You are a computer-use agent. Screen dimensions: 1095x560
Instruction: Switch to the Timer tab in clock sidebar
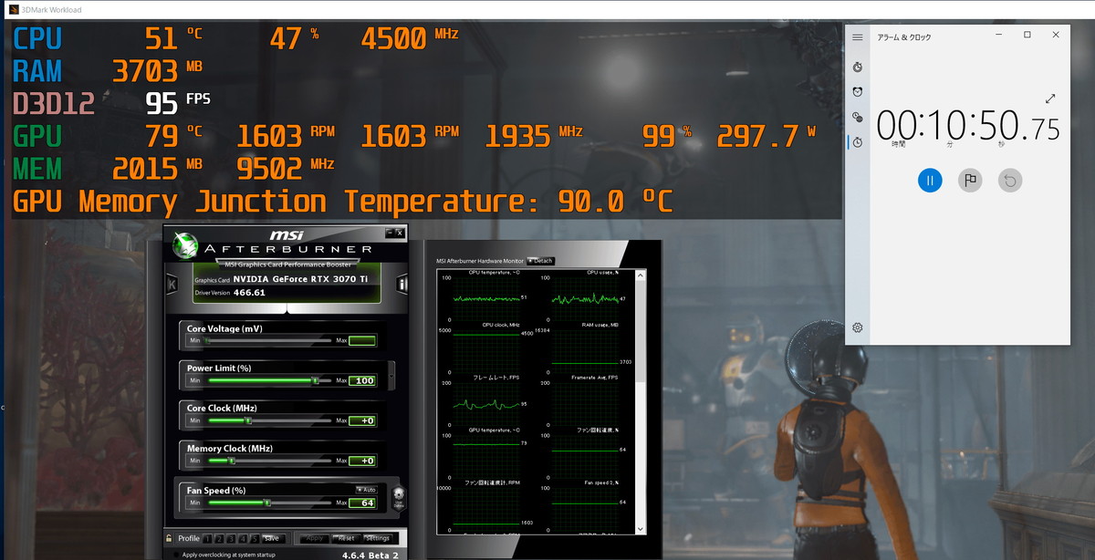pos(858,67)
